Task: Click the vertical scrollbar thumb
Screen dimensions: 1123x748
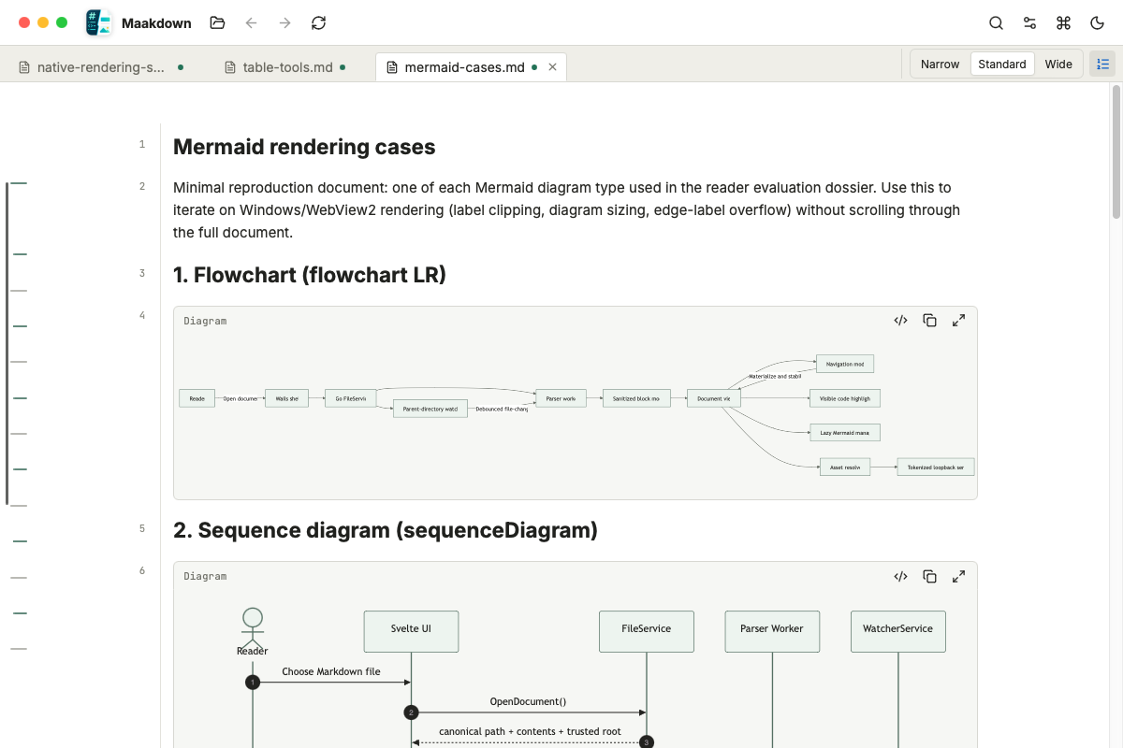Action: [x=1116, y=151]
